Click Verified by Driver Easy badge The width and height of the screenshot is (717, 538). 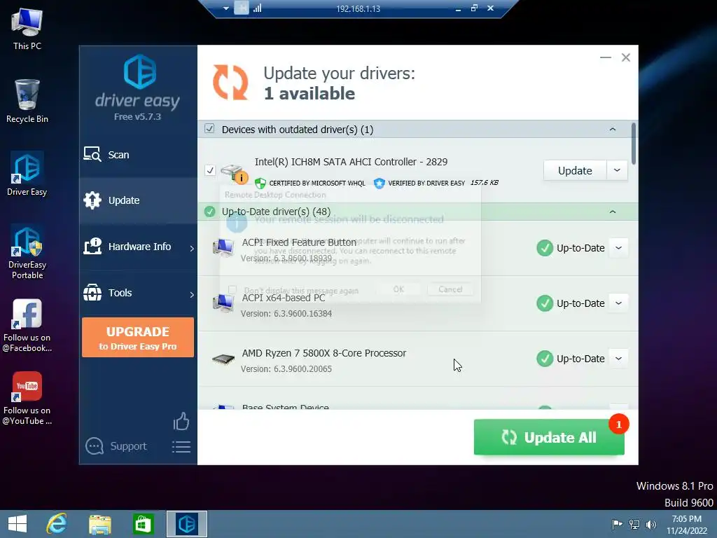379,183
